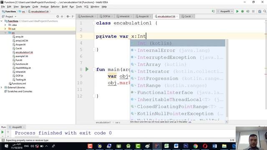Click the grey Stop square icon in toolbar

click(253, 11)
